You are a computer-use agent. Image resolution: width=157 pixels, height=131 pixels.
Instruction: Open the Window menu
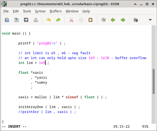click(x=72, y=11)
